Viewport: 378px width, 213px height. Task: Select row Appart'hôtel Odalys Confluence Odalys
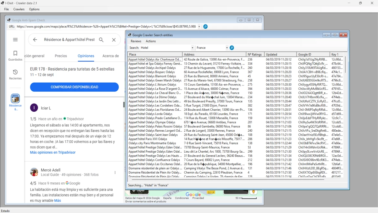(235, 160)
